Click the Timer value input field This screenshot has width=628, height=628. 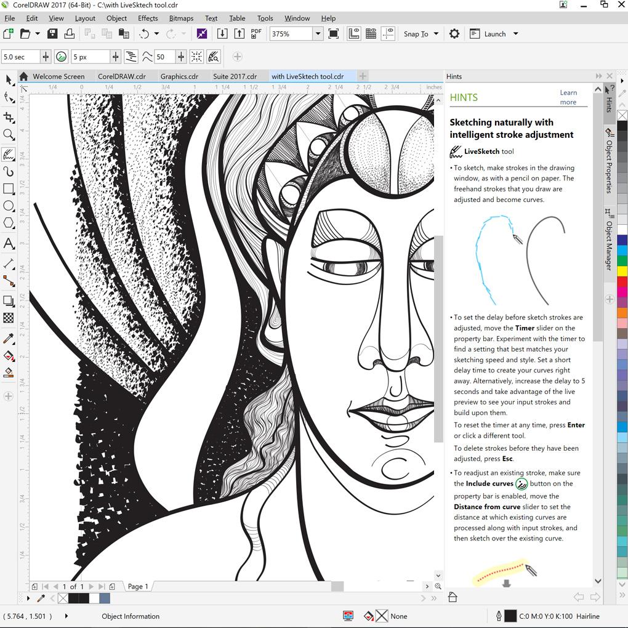pos(20,57)
